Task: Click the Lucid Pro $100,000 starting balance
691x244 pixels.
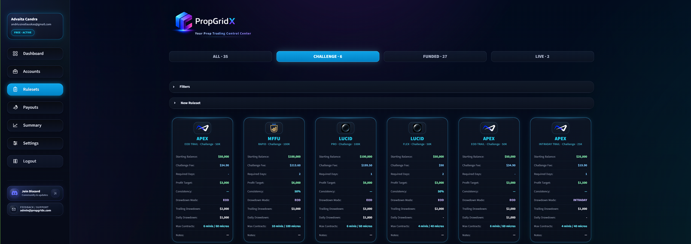Action: tap(366, 157)
